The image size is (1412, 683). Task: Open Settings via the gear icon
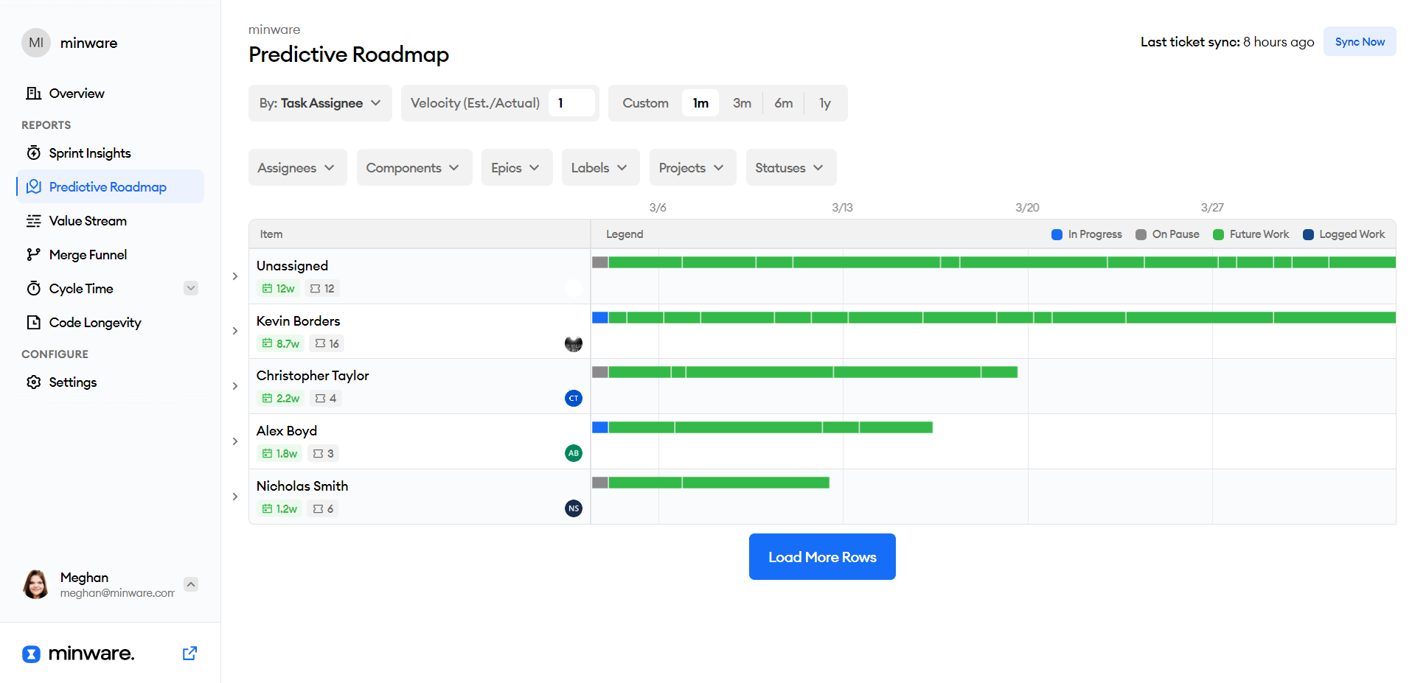[x=34, y=382]
